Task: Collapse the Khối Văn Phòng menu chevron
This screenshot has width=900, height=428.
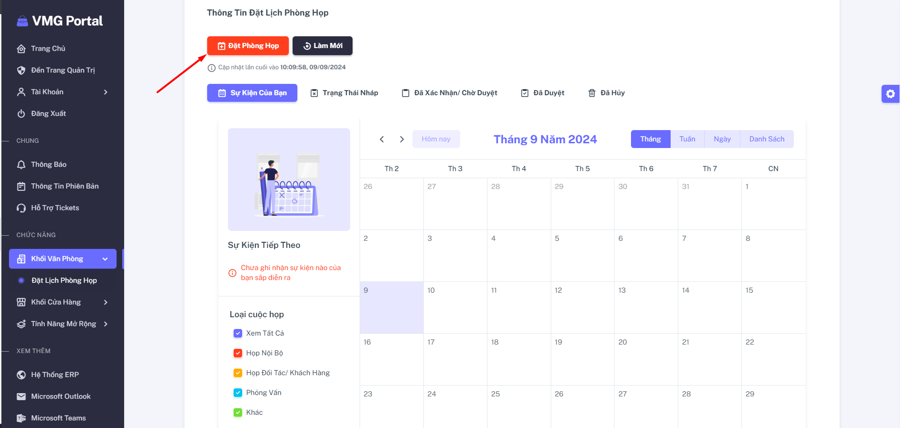Action: 105,259
